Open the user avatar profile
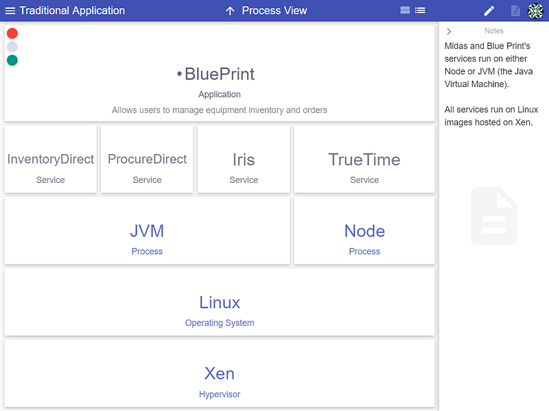 tap(535, 11)
